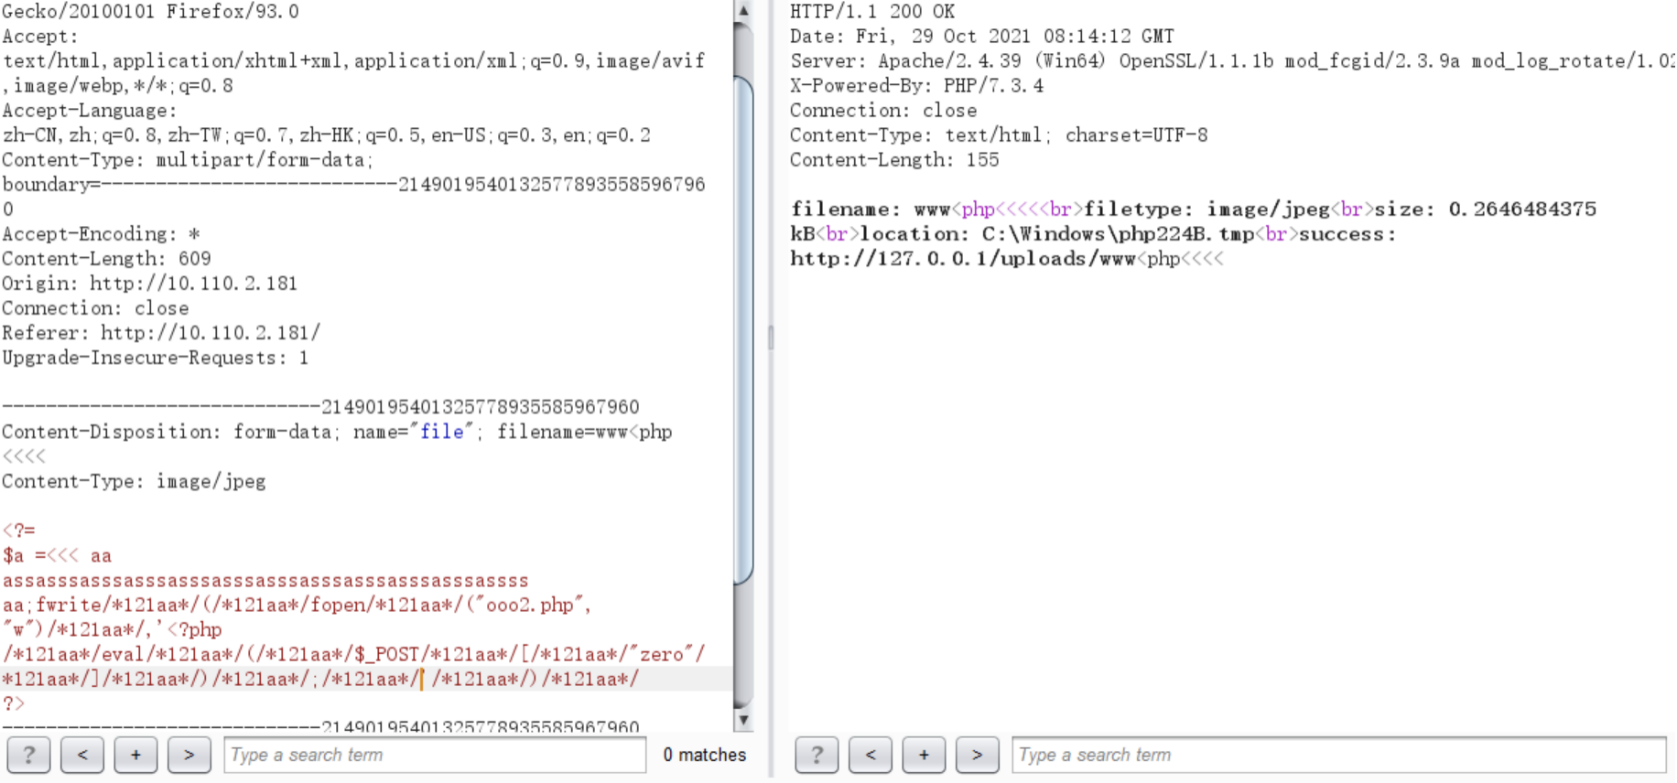This screenshot has height=783, width=1677.
Task: Click the "Content-Type: image/jpeg" part header
Action: point(134,481)
